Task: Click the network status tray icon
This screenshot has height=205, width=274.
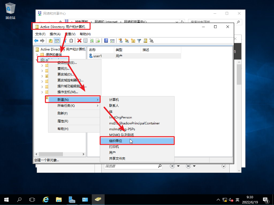Action: [225, 200]
